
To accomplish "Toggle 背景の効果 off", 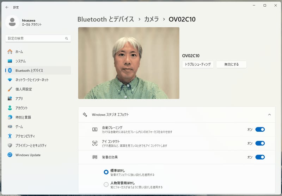I will (260, 157).
